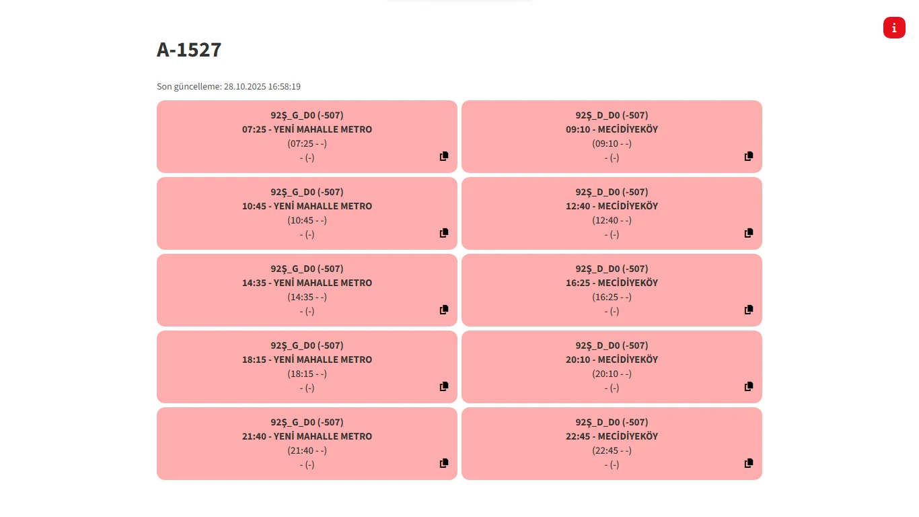This screenshot has width=919, height=517.
Task: Click the A-1527 vehicle heading
Action: (189, 50)
